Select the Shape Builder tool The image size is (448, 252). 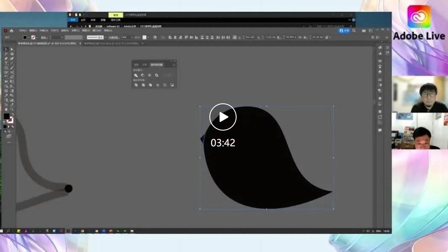coord(6,86)
